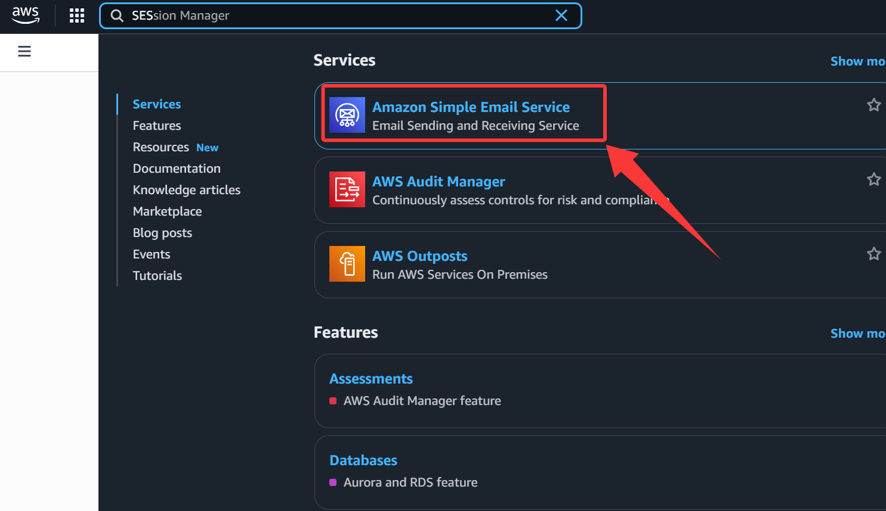The height and width of the screenshot is (511, 886).
Task: Select Events in the results sidebar
Action: (x=152, y=254)
